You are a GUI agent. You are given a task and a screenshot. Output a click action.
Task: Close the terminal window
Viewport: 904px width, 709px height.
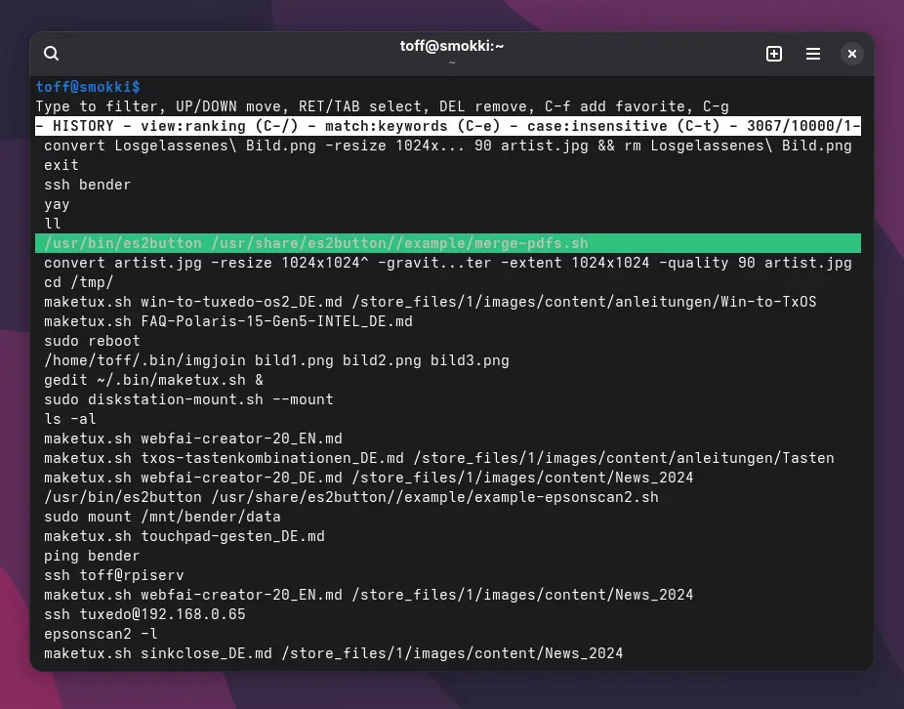(x=852, y=54)
